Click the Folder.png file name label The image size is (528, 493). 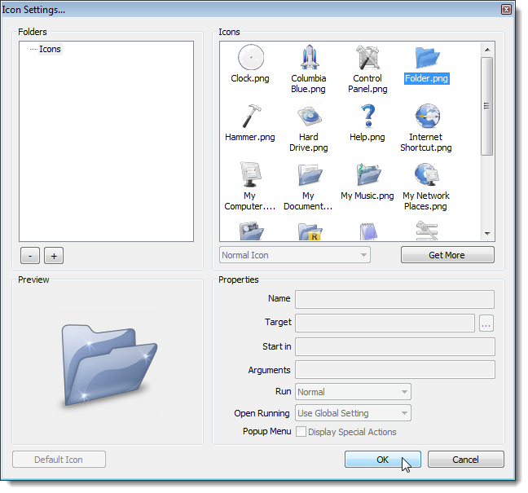coord(427,78)
